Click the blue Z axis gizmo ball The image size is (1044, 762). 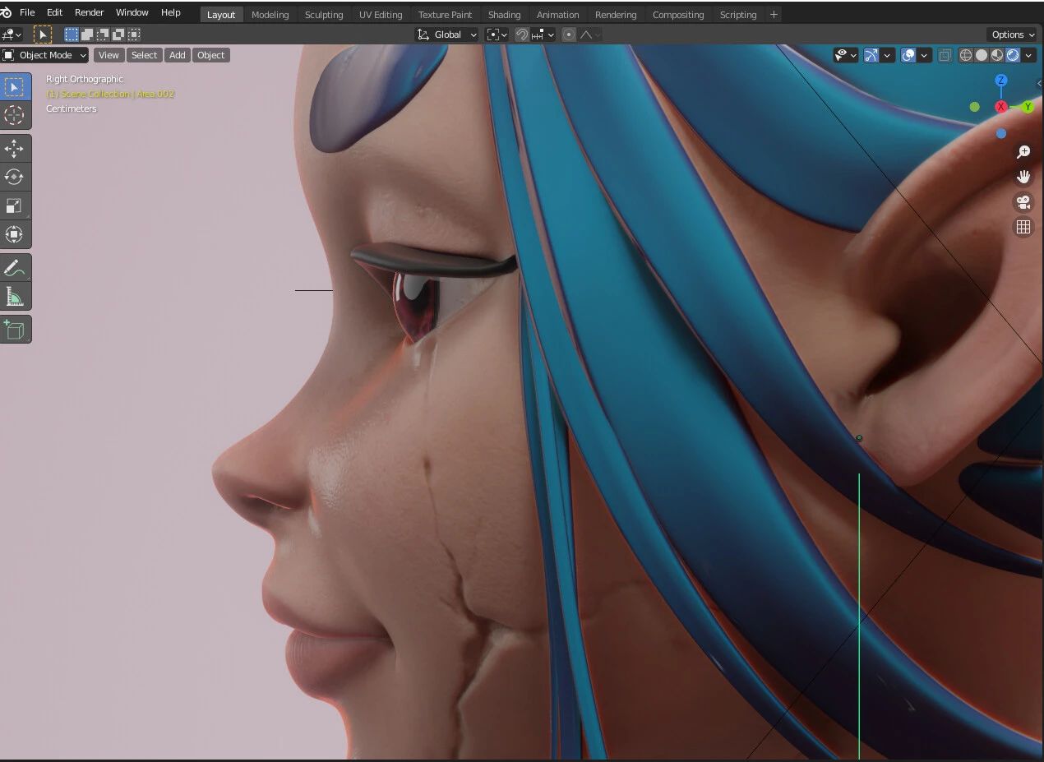pos(1001,81)
